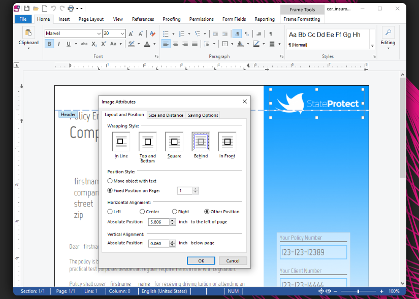This screenshot has width=419, height=299.
Task: Choose the Left horizontal alignment option
Action: 110,212
